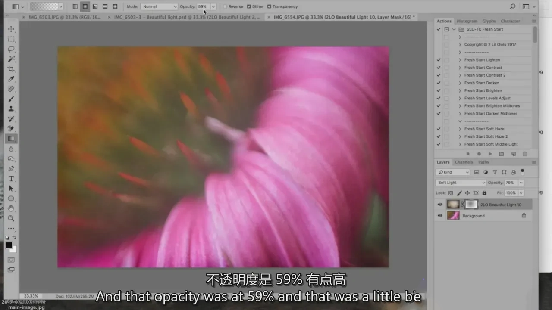Open the Soft Light blend mode dropdown
This screenshot has width=552, height=310.
[461, 183]
